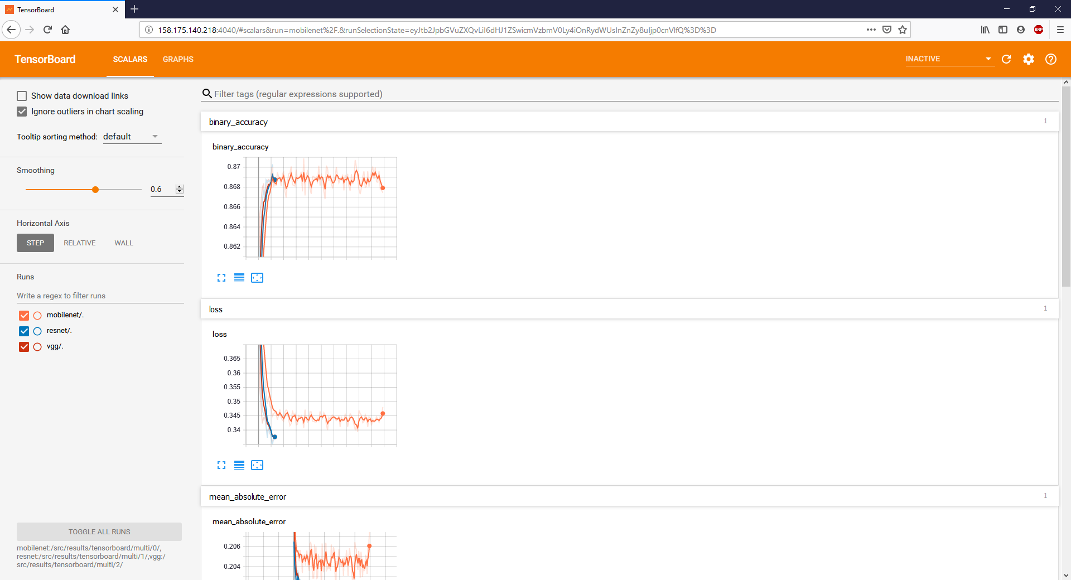Switch to the GRAPHS tab
Screen dimensions: 1071x580
pyautogui.click(x=178, y=59)
